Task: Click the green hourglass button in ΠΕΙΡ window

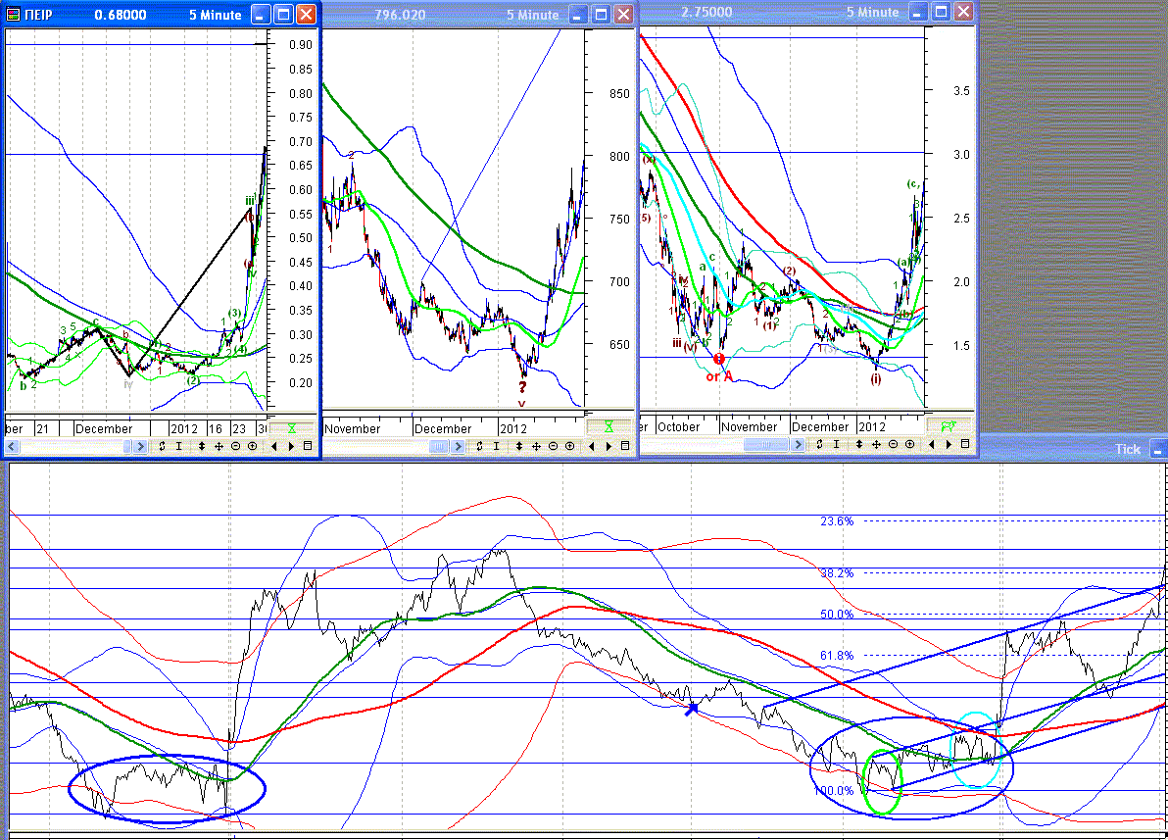Action: point(292,428)
